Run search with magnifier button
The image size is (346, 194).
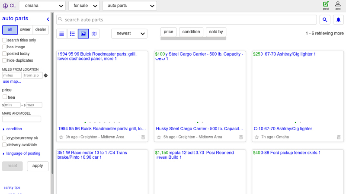325,20
